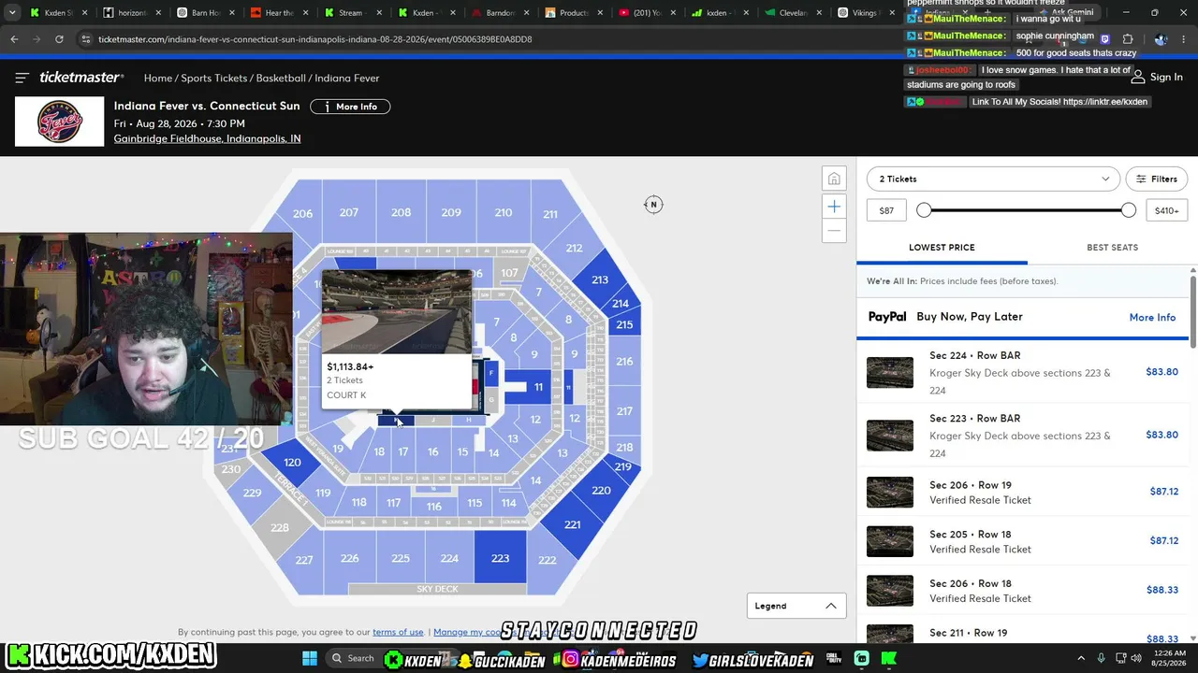Click the Sec 205 seat view thumbnail

tap(889, 541)
